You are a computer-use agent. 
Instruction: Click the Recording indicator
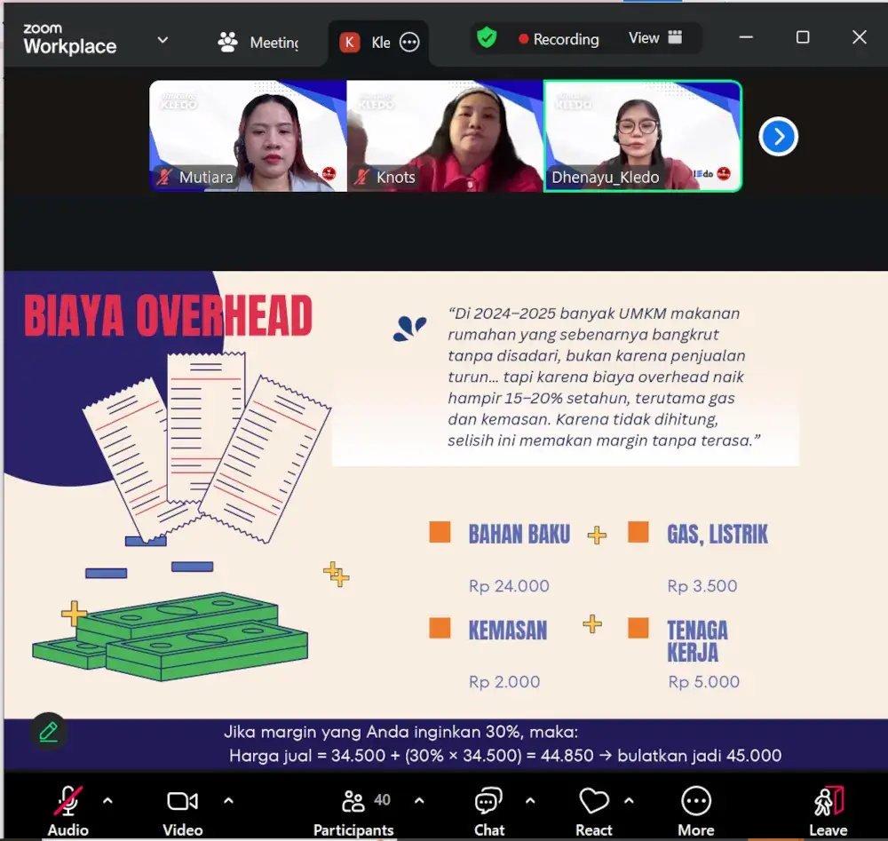(559, 39)
